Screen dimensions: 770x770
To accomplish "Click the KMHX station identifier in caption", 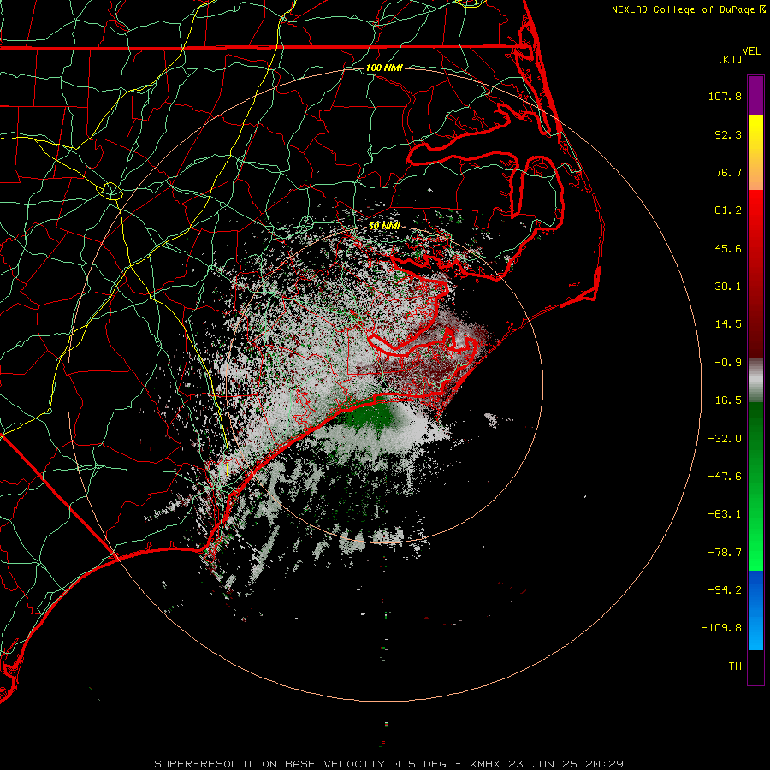I will pyautogui.click(x=487, y=764).
